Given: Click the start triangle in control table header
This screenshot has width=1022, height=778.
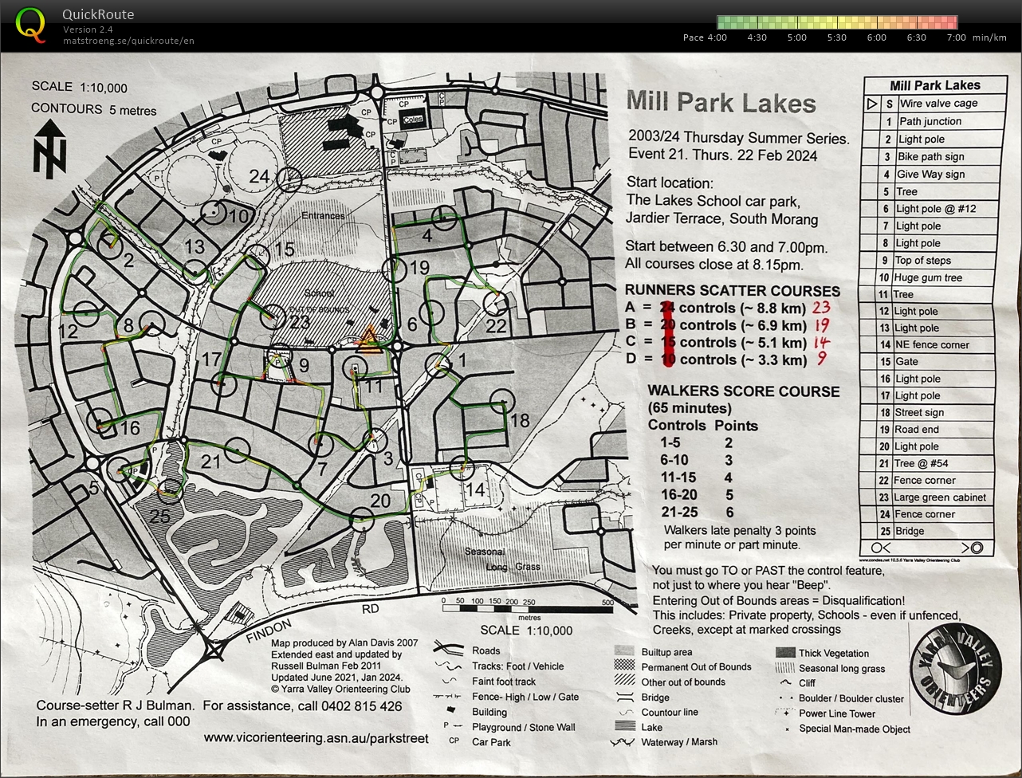Looking at the screenshot, I should click(871, 104).
